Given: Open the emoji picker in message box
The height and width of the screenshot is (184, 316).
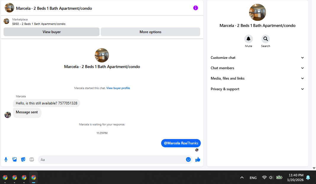Looking at the screenshot, I should coord(188,159).
